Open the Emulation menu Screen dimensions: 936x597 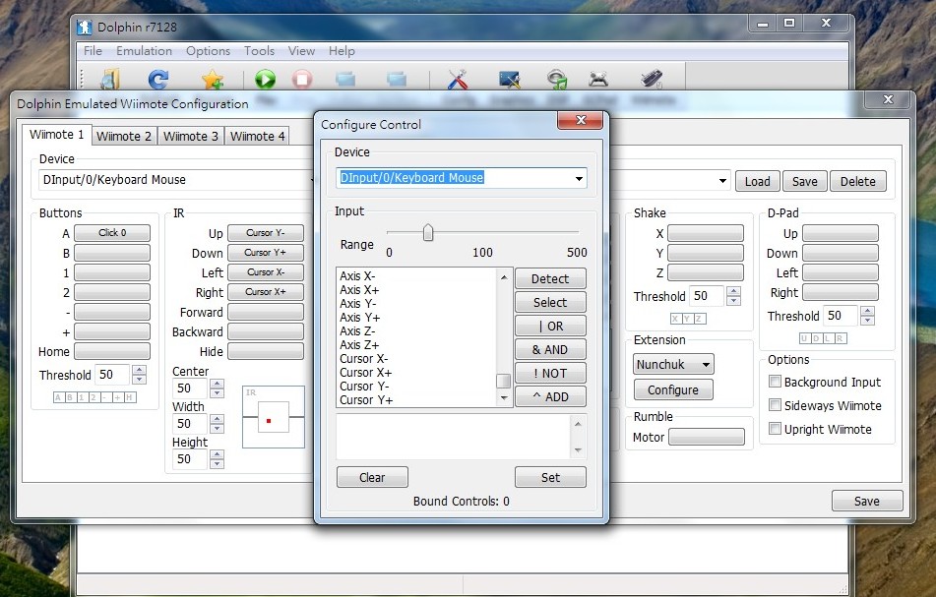tap(144, 51)
